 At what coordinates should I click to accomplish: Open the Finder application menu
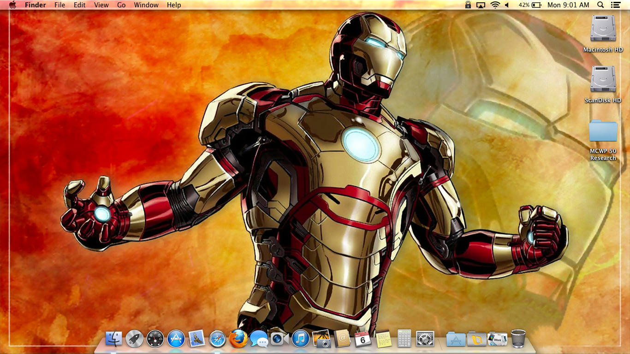36,5
